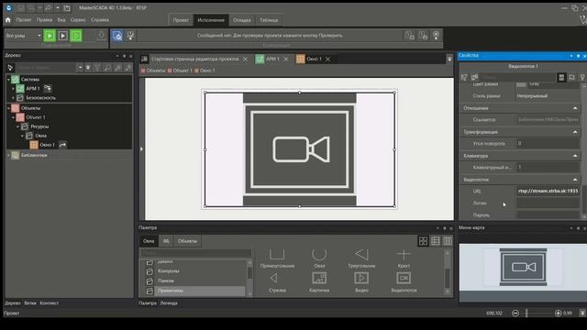587x330 pixels.
Task: Switch to the Исполнение ribbon tab
Action: pyautogui.click(x=211, y=20)
